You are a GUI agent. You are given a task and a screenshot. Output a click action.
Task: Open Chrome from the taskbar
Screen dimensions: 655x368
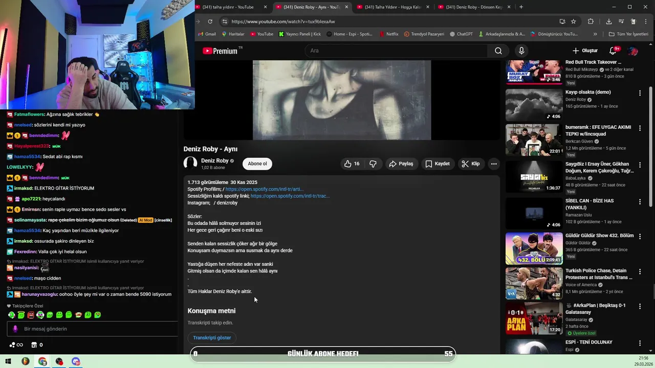point(42,361)
